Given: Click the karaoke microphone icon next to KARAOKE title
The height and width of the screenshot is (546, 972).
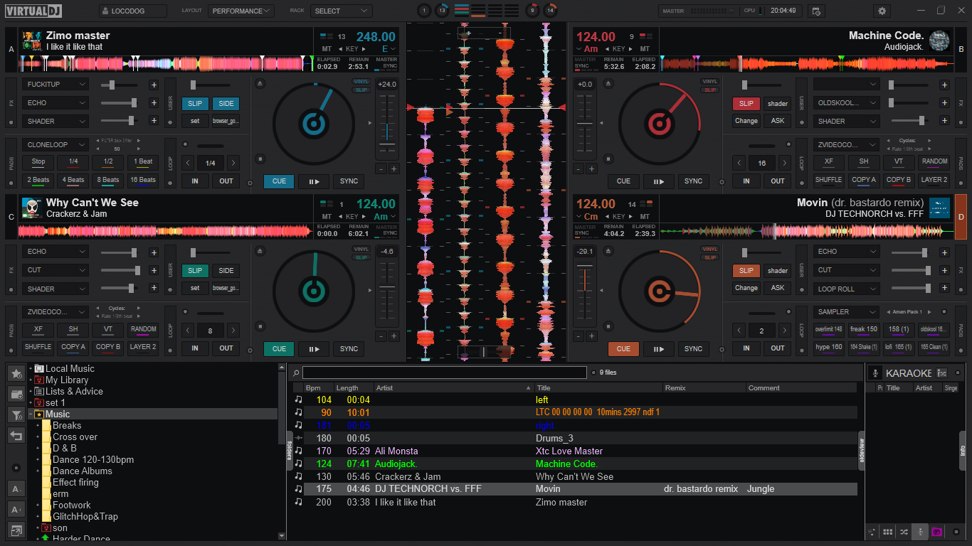Looking at the screenshot, I should (874, 373).
